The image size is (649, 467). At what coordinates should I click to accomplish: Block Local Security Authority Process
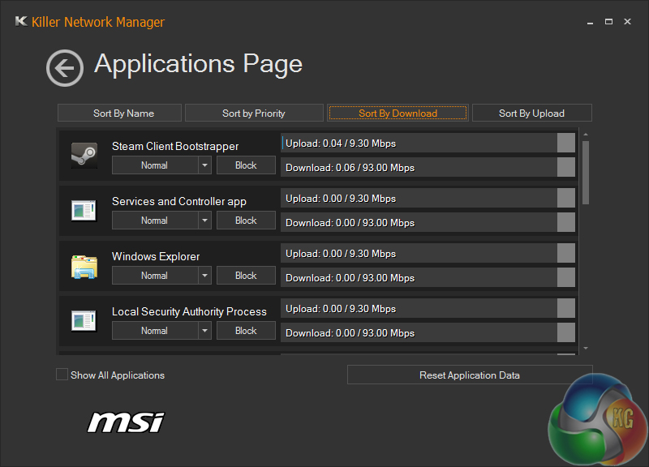(246, 331)
